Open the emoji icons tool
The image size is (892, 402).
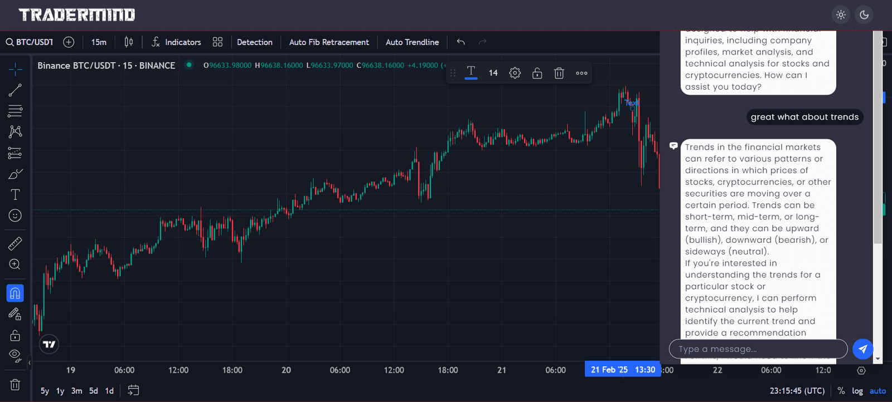click(x=15, y=215)
